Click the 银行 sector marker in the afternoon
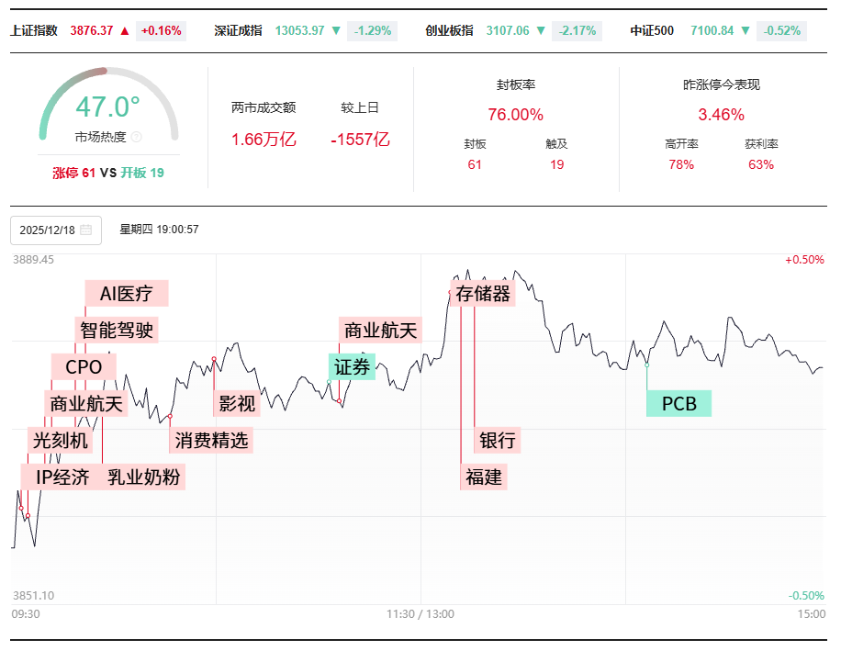 497,440
